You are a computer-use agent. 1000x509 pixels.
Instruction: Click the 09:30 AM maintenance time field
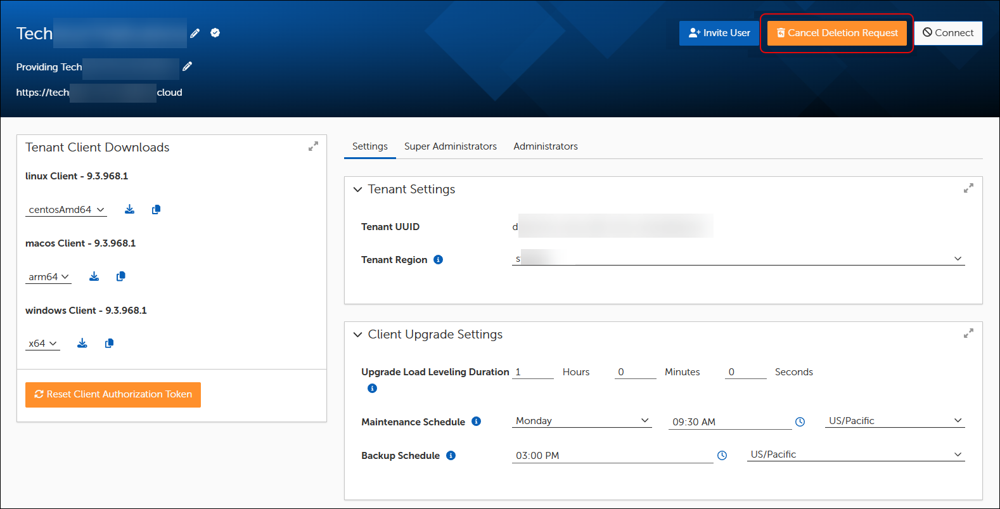click(x=730, y=422)
